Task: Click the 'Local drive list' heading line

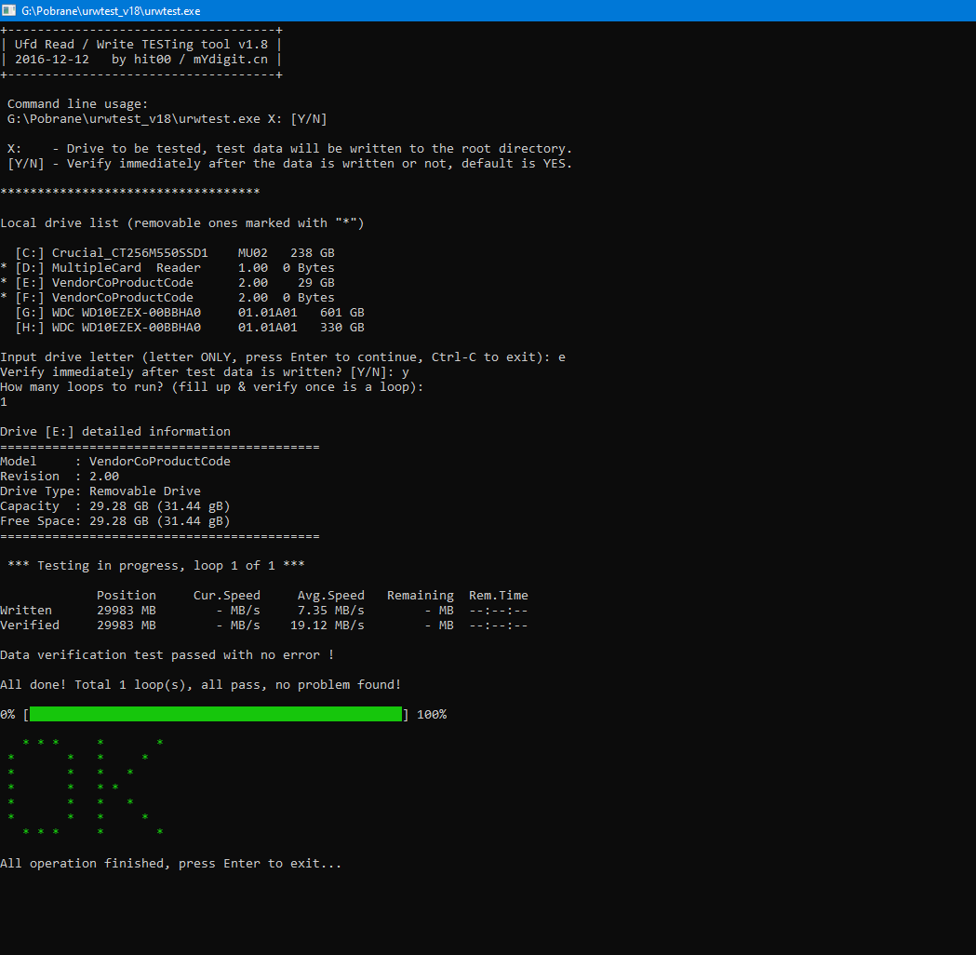Action: point(182,222)
